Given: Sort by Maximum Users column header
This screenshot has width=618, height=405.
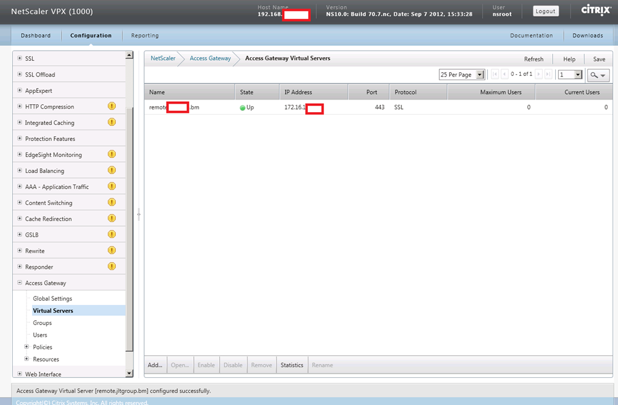Looking at the screenshot, I should pyautogui.click(x=491, y=92).
